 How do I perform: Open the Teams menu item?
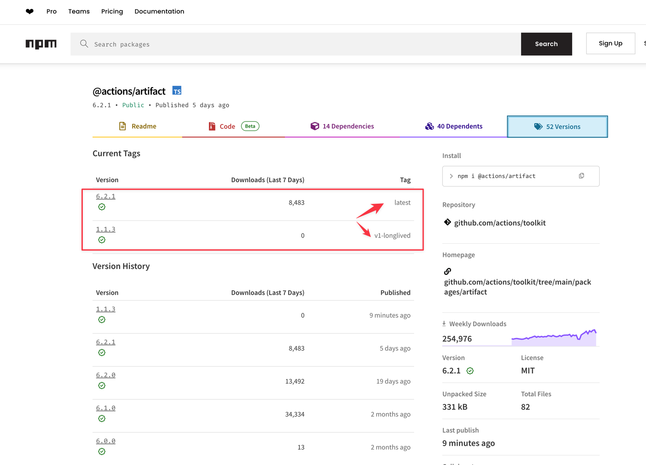coord(79,11)
